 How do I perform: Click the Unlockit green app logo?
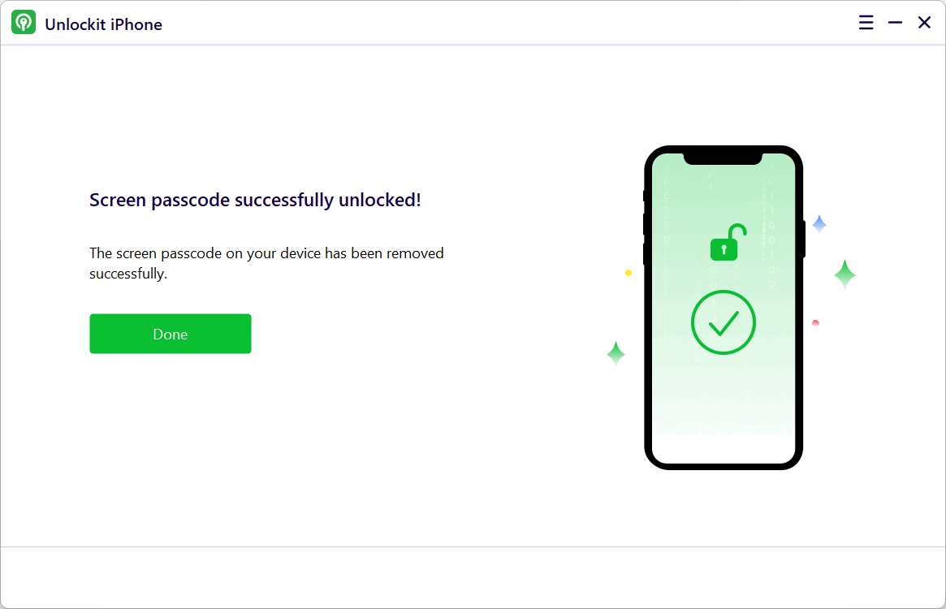click(24, 23)
